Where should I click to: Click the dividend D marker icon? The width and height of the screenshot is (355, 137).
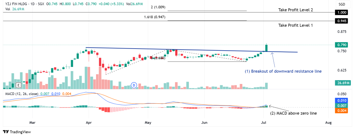tap(134, 85)
